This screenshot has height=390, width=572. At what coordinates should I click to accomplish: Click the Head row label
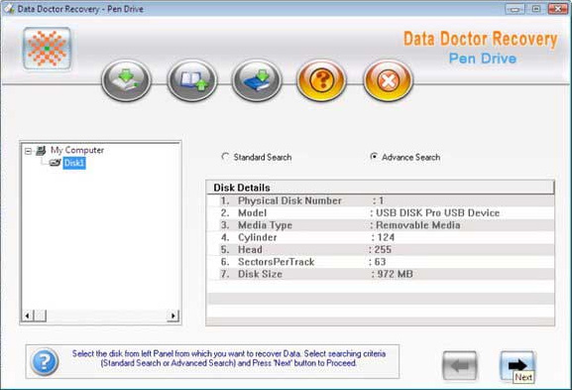(x=250, y=250)
